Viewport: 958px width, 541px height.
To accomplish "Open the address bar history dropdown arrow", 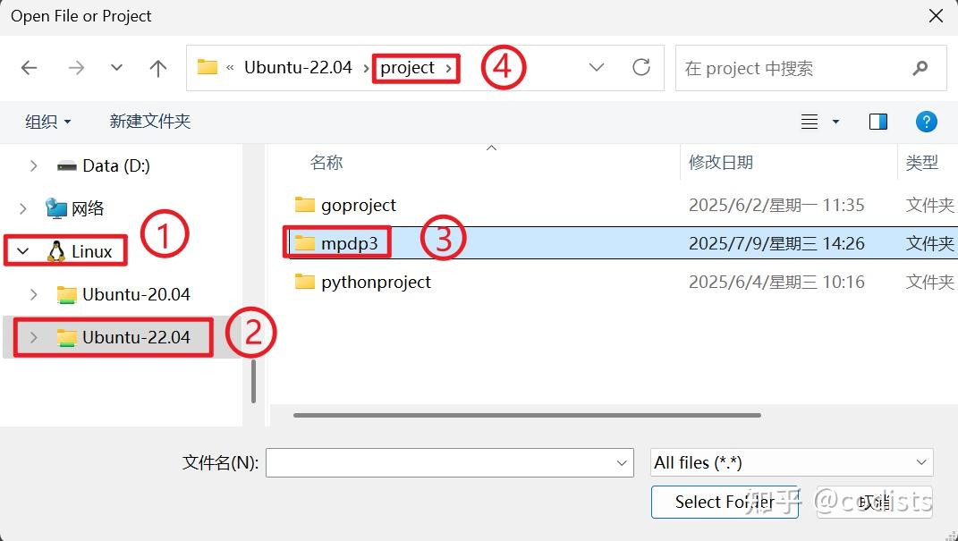I will pyautogui.click(x=596, y=67).
